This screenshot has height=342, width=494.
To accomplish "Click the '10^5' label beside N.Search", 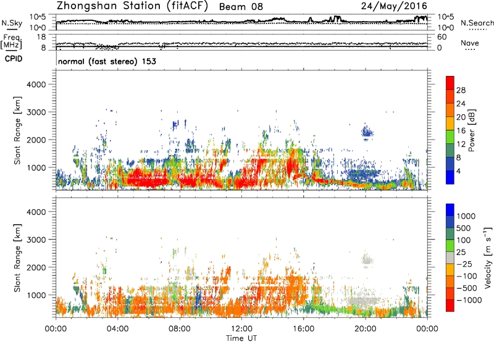I will pyautogui.click(x=446, y=17).
